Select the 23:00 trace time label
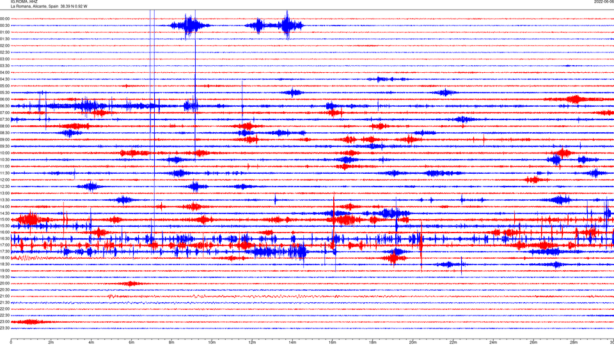 (4, 321)
